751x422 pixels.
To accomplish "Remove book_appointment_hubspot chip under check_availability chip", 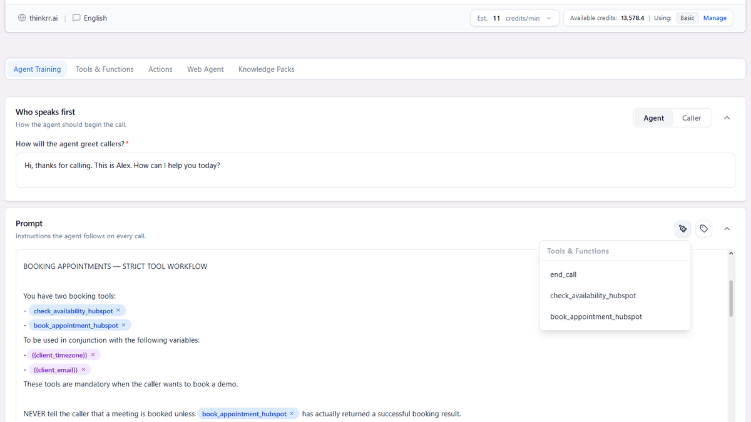I will 123,326.
